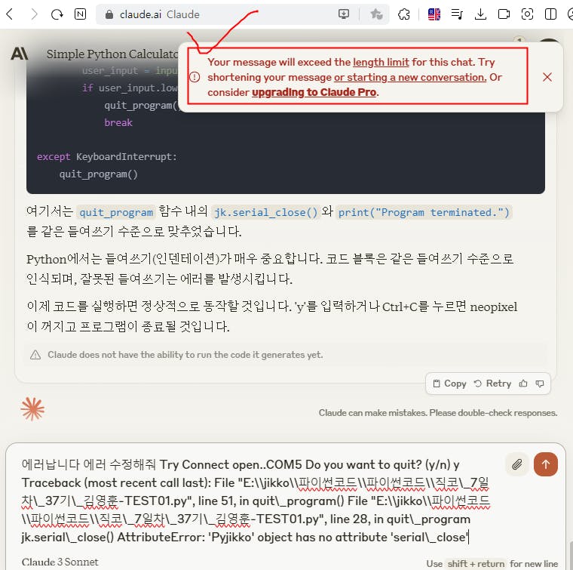This screenshot has height=570, width=573.
Task: Open the length limit link
Action: point(381,62)
